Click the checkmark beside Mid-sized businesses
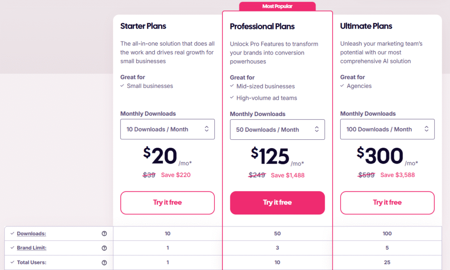Image resolution: width=450 pixels, height=270 pixels. click(x=232, y=86)
